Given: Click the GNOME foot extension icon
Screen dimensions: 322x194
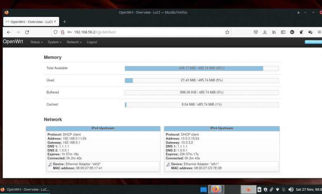Looking at the screenshot, I should coord(301,32).
